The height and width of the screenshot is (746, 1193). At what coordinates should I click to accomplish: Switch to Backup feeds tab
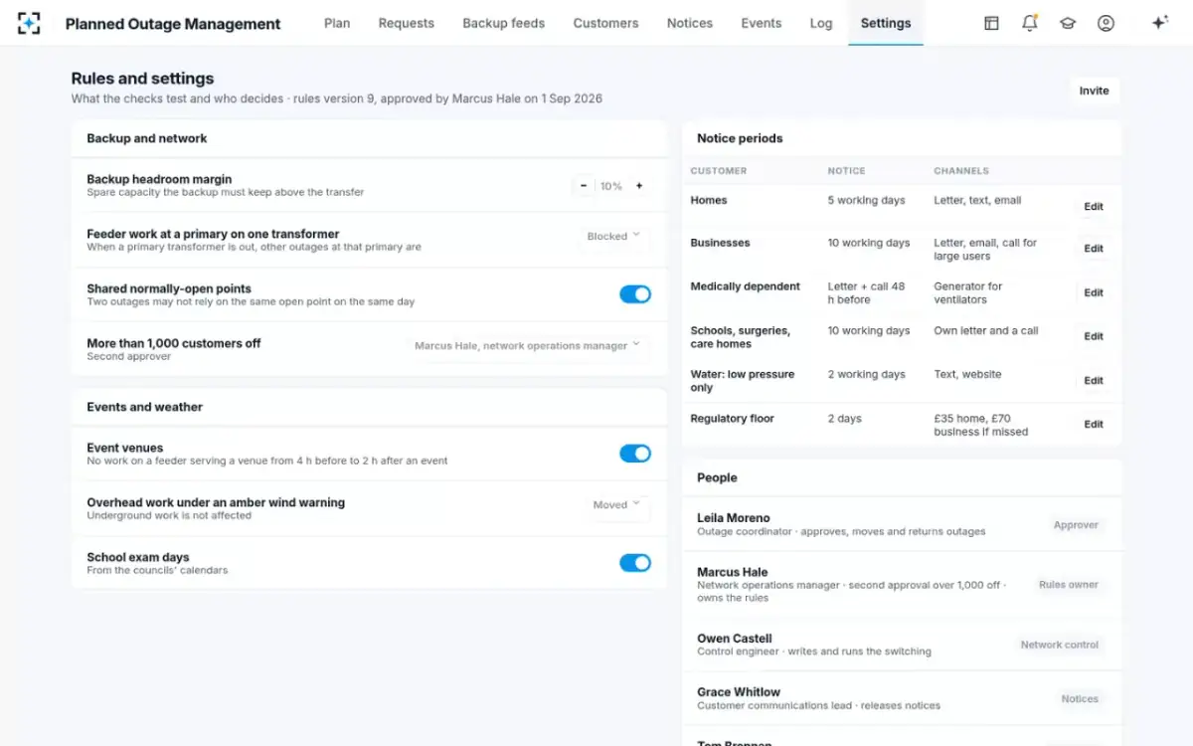[x=503, y=23]
